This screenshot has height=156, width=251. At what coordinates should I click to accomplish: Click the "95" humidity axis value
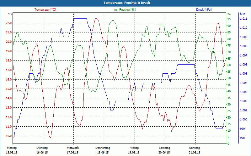pyautogui.click(x=229, y=19)
